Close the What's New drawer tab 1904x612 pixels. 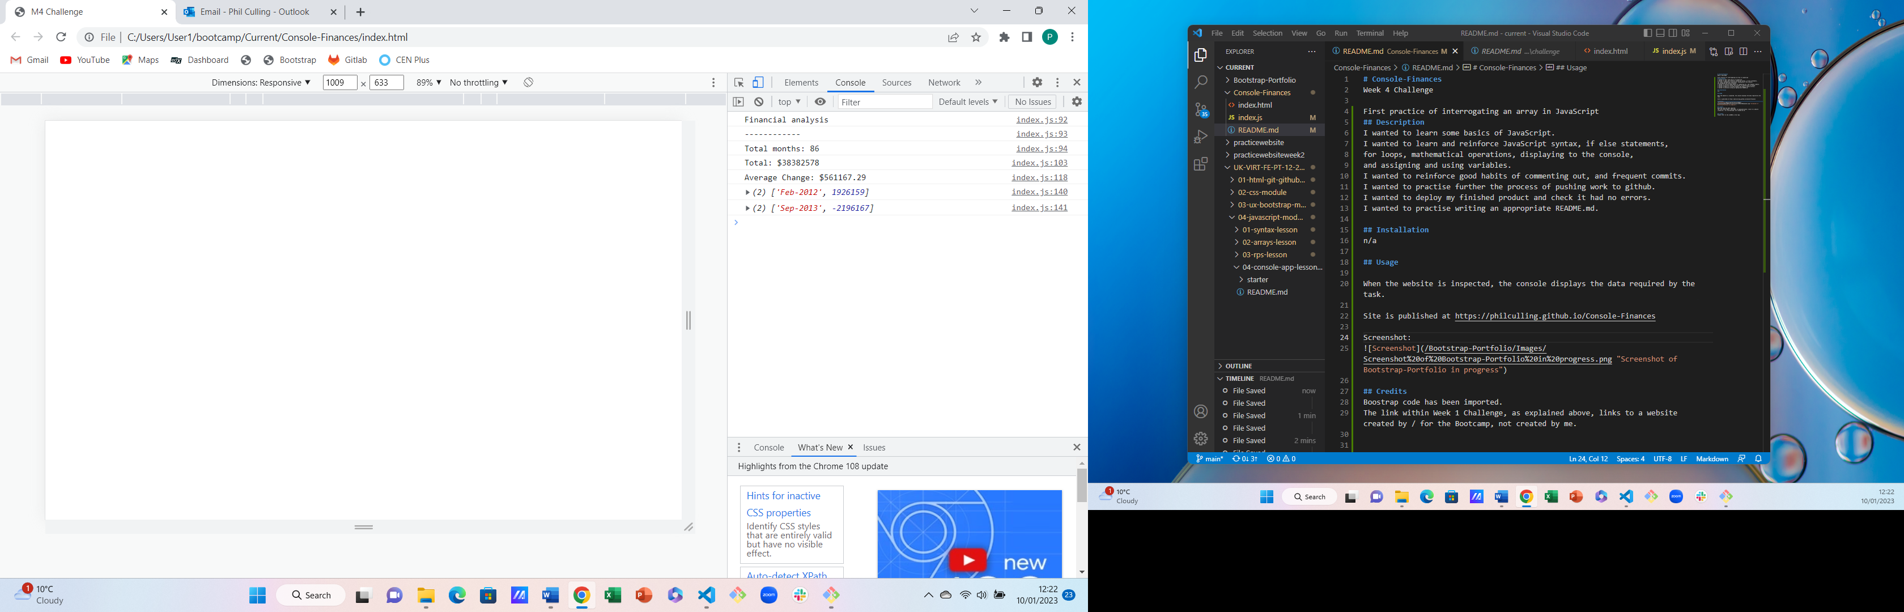(x=851, y=447)
